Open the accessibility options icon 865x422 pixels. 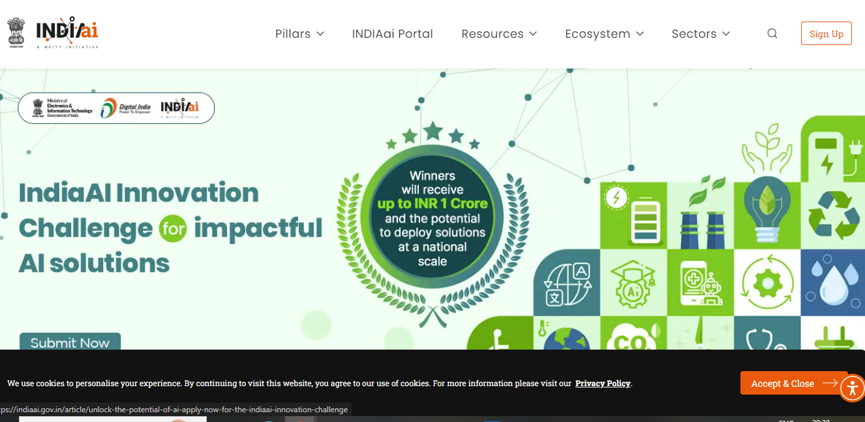click(851, 389)
